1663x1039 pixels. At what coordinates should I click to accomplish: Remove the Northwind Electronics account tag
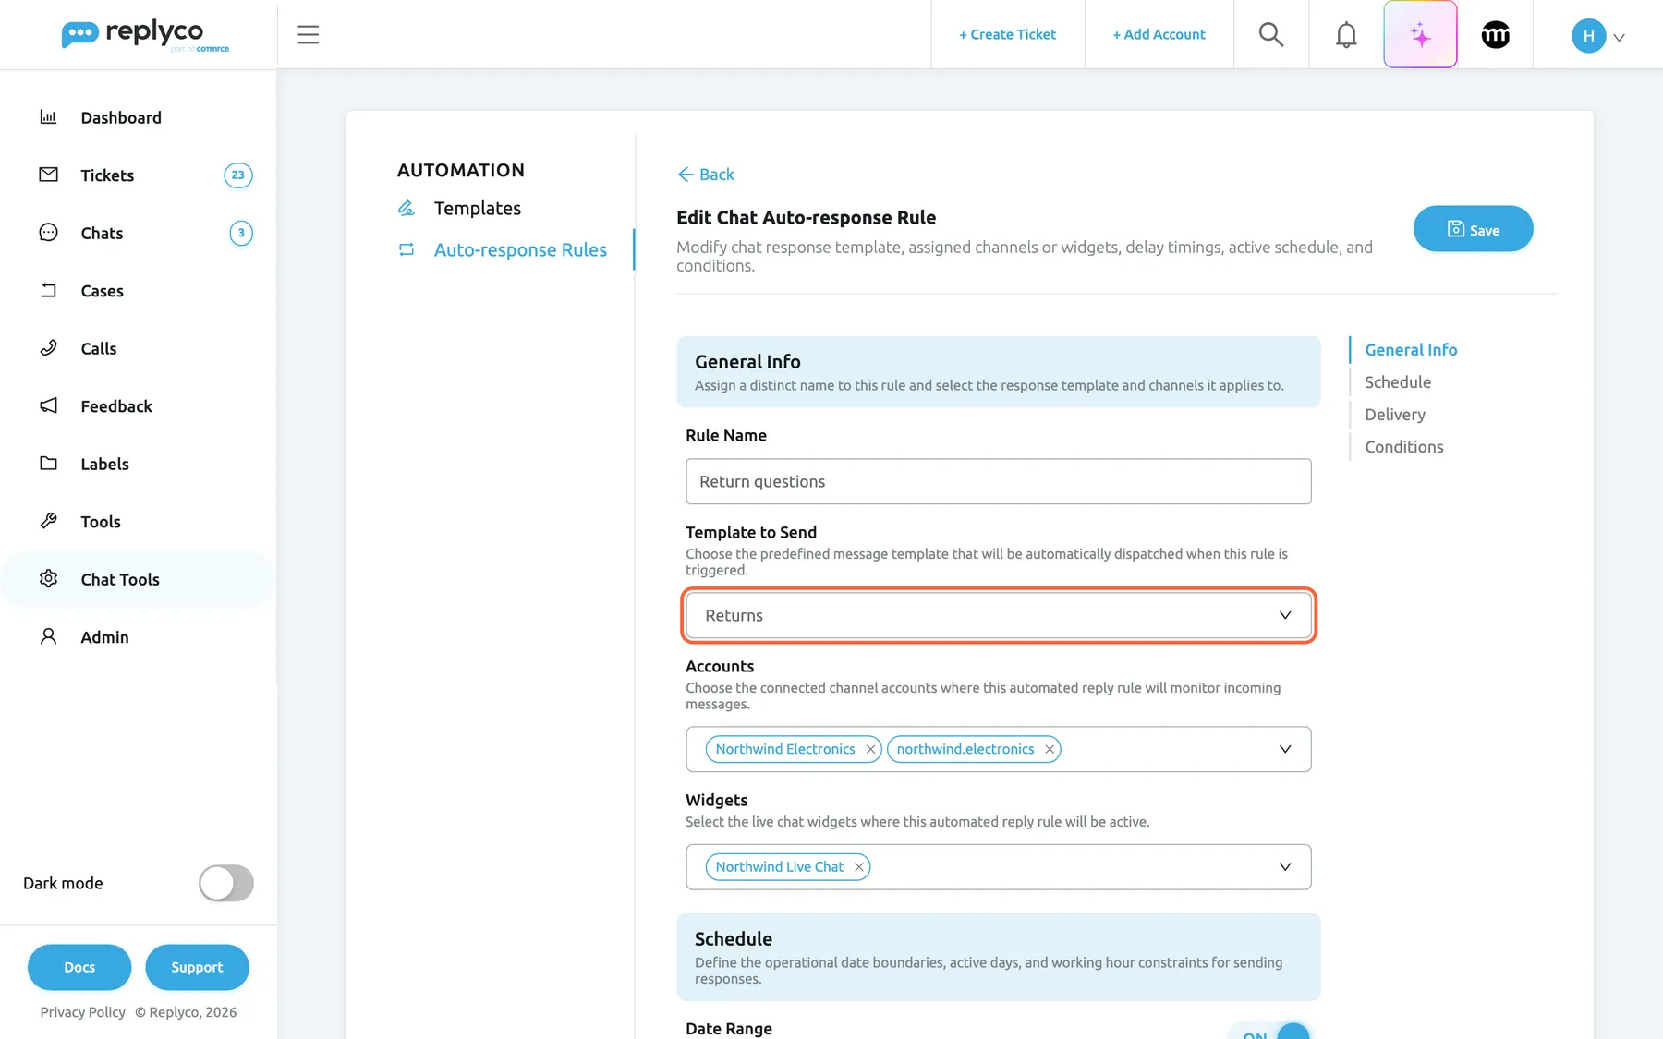tap(870, 749)
